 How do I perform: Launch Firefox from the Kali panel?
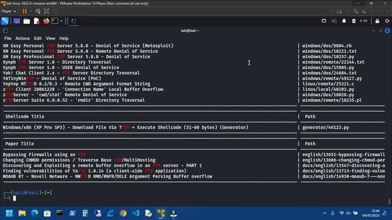click(46, 21)
